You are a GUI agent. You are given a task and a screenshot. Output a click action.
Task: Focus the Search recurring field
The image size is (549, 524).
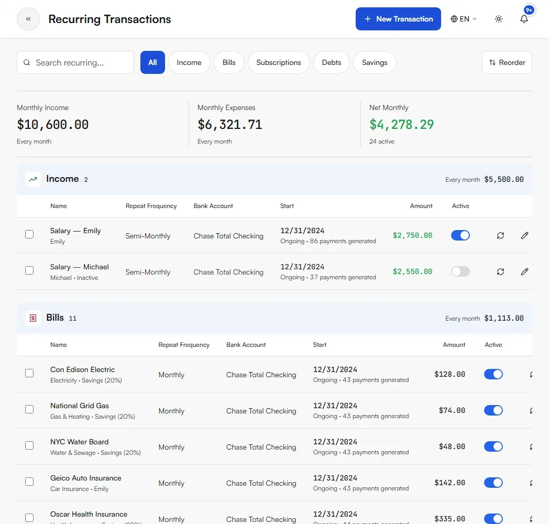[x=75, y=62]
